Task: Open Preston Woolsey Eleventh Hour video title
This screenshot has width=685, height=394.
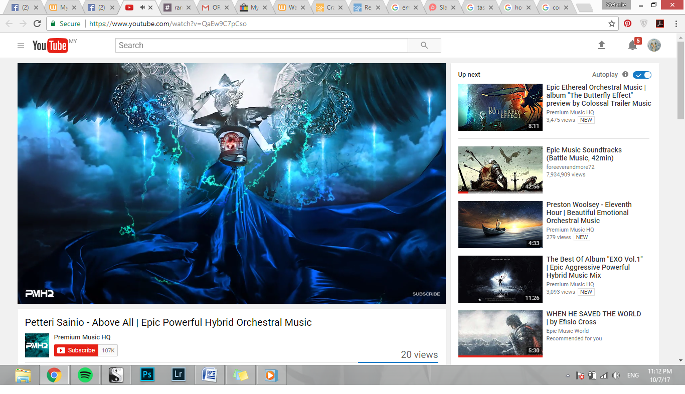Action: point(589,213)
